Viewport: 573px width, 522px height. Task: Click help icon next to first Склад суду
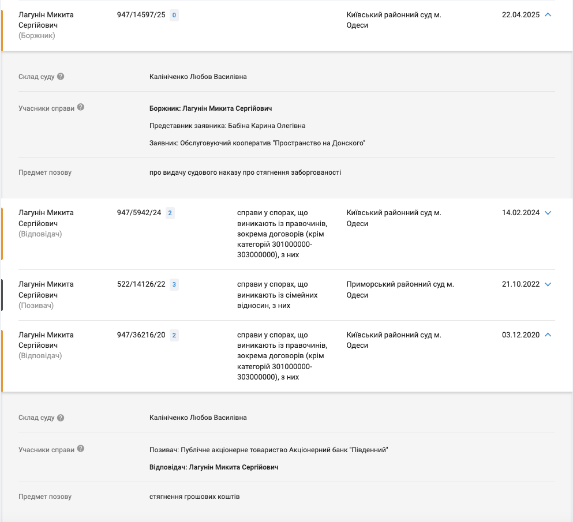[61, 76]
